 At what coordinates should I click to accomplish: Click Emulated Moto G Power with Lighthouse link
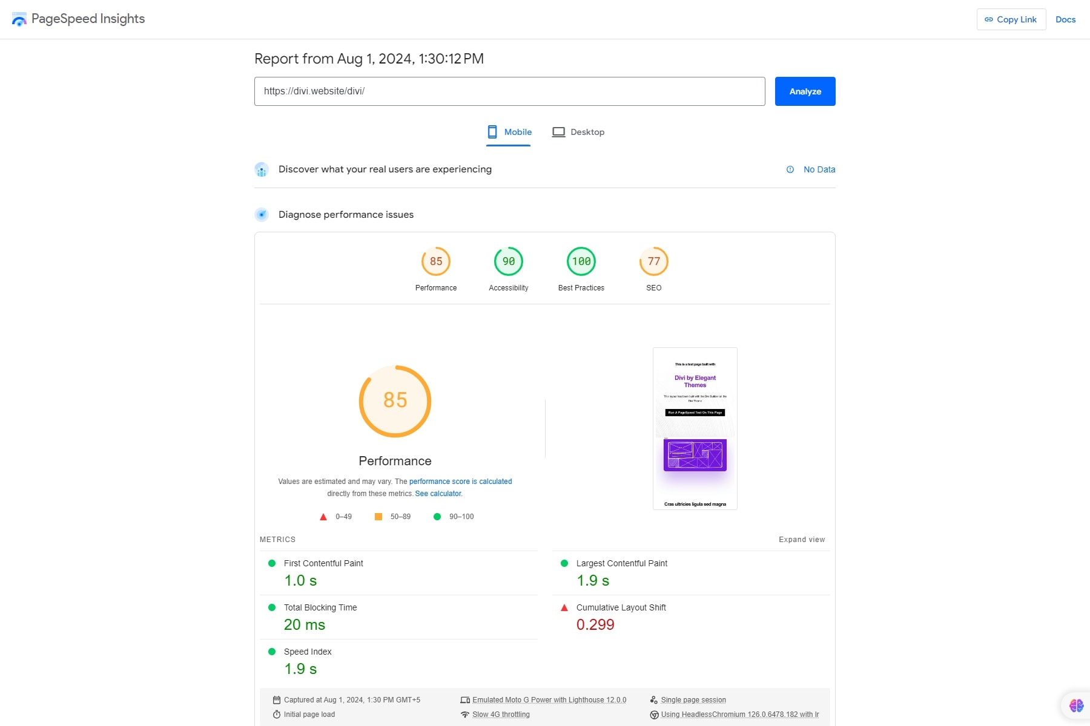tap(549, 700)
